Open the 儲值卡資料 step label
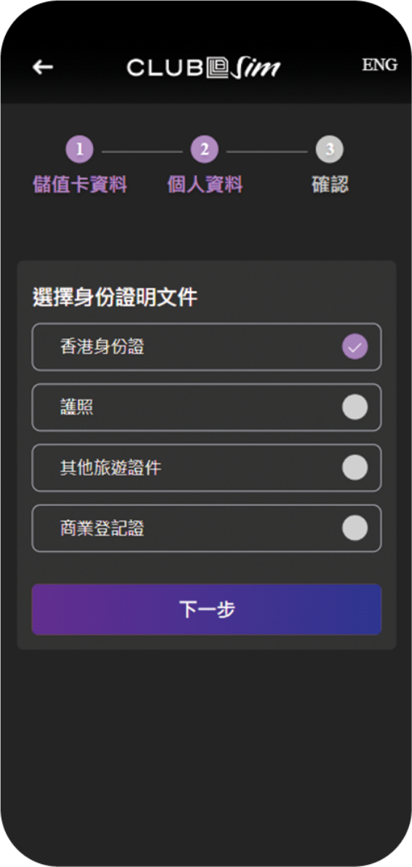The width and height of the screenshot is (412, 867). [x=80, y=184]
